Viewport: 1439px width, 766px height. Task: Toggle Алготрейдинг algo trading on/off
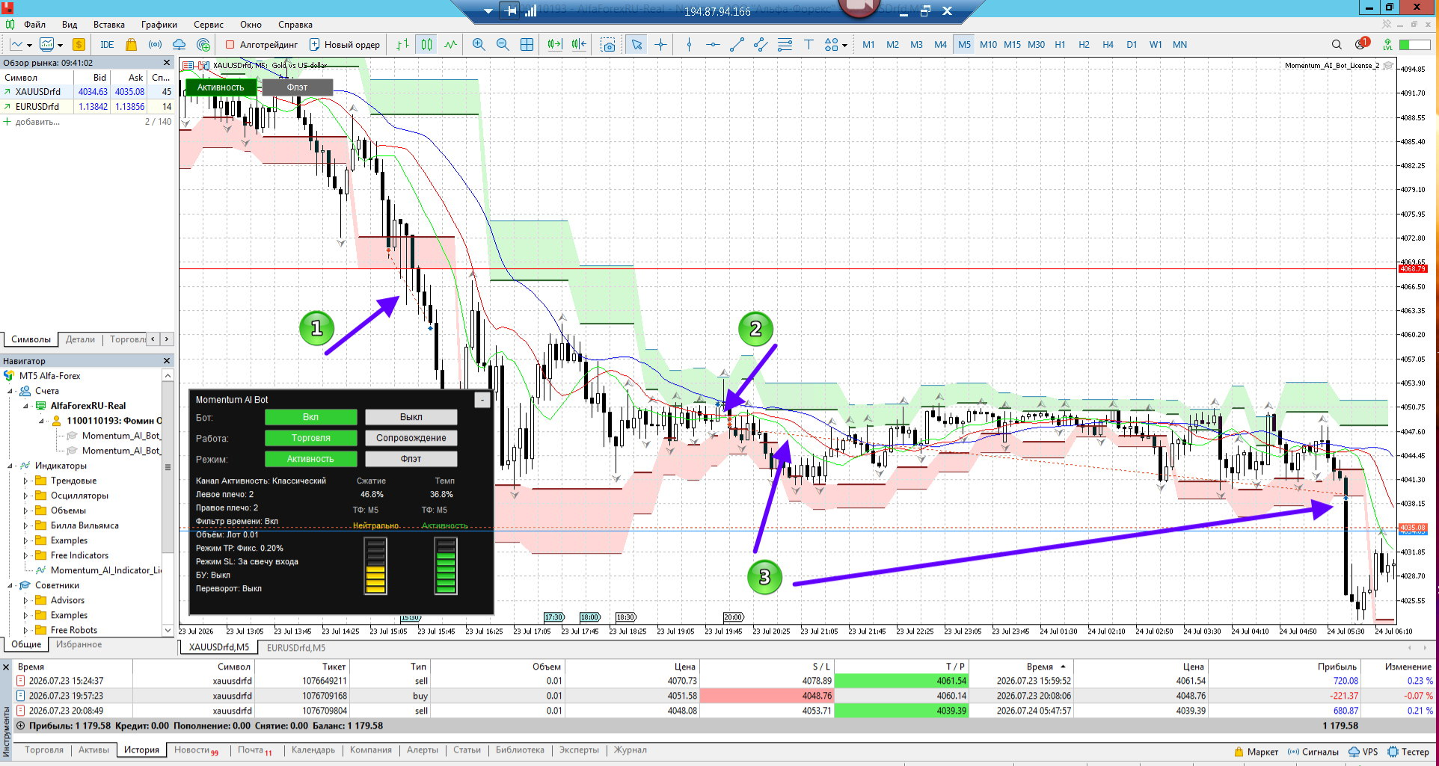coord(261,45)
